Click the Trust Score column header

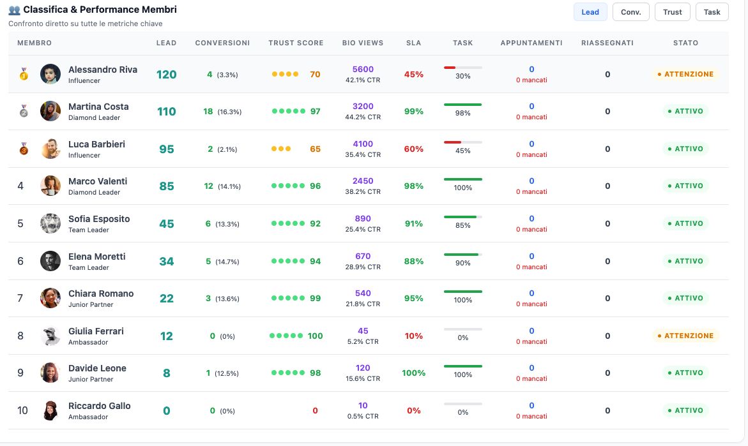pyautogui.click(x=296, y=43)
